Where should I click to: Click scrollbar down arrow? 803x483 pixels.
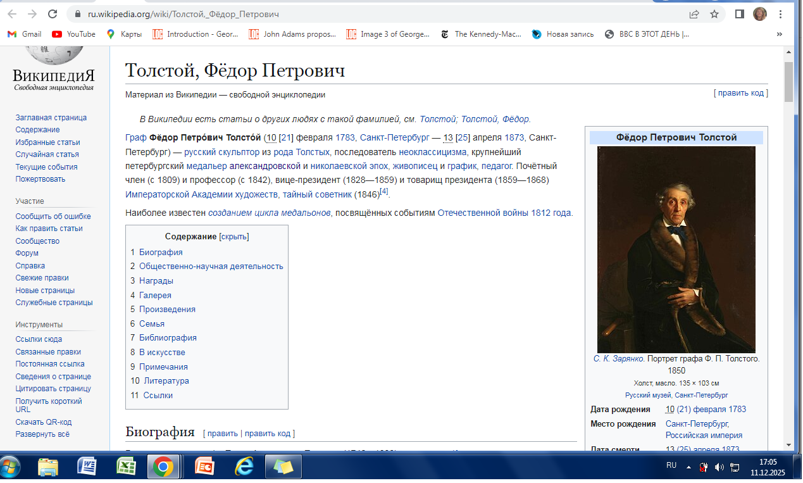coord(788,445)
